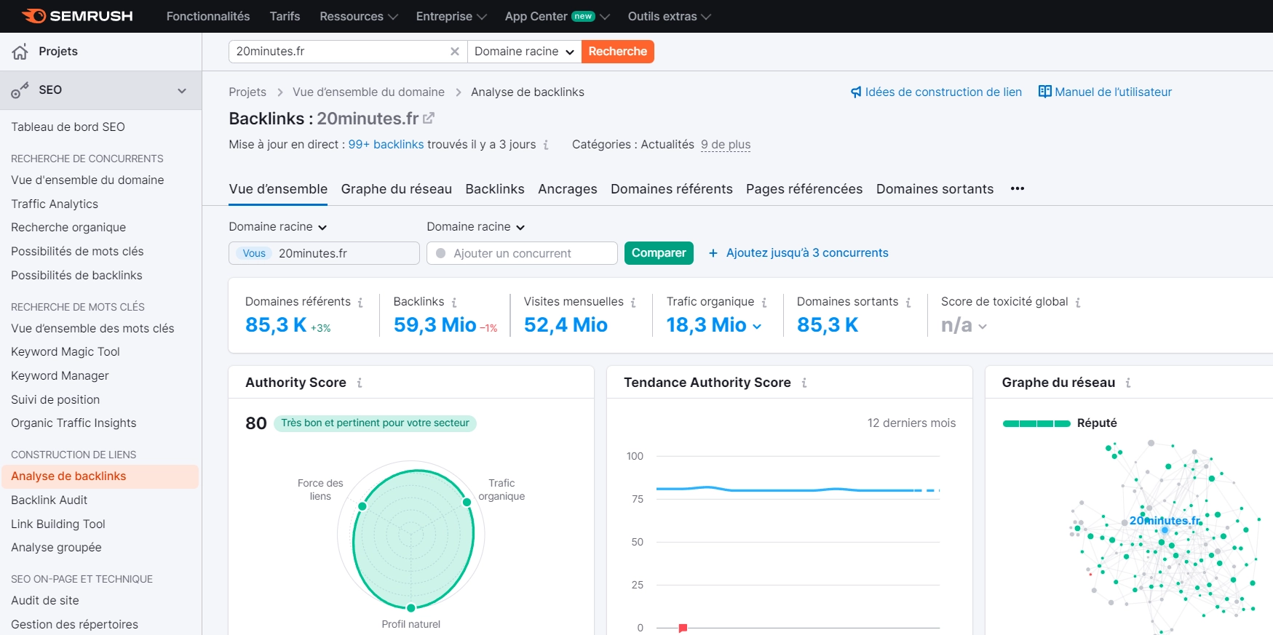
Task: Collapse the SEO sidebar section
Action: pos(182,90)
